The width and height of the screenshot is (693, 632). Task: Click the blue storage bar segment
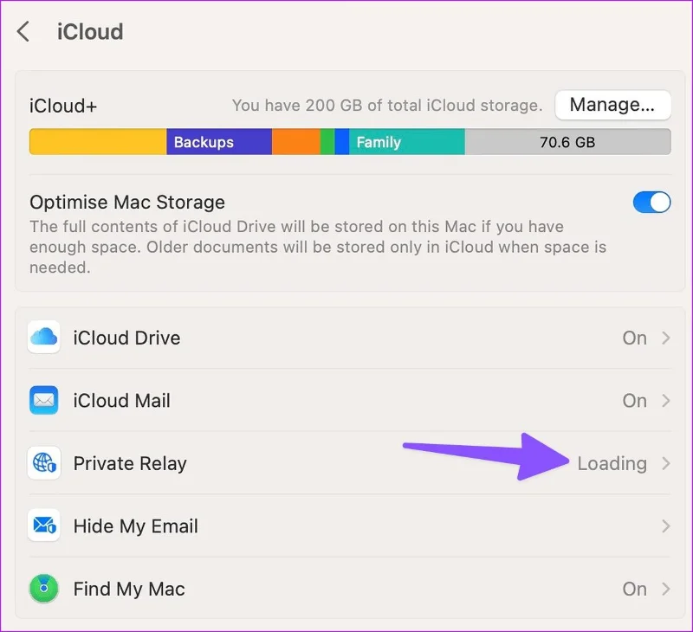click(341, 142)
